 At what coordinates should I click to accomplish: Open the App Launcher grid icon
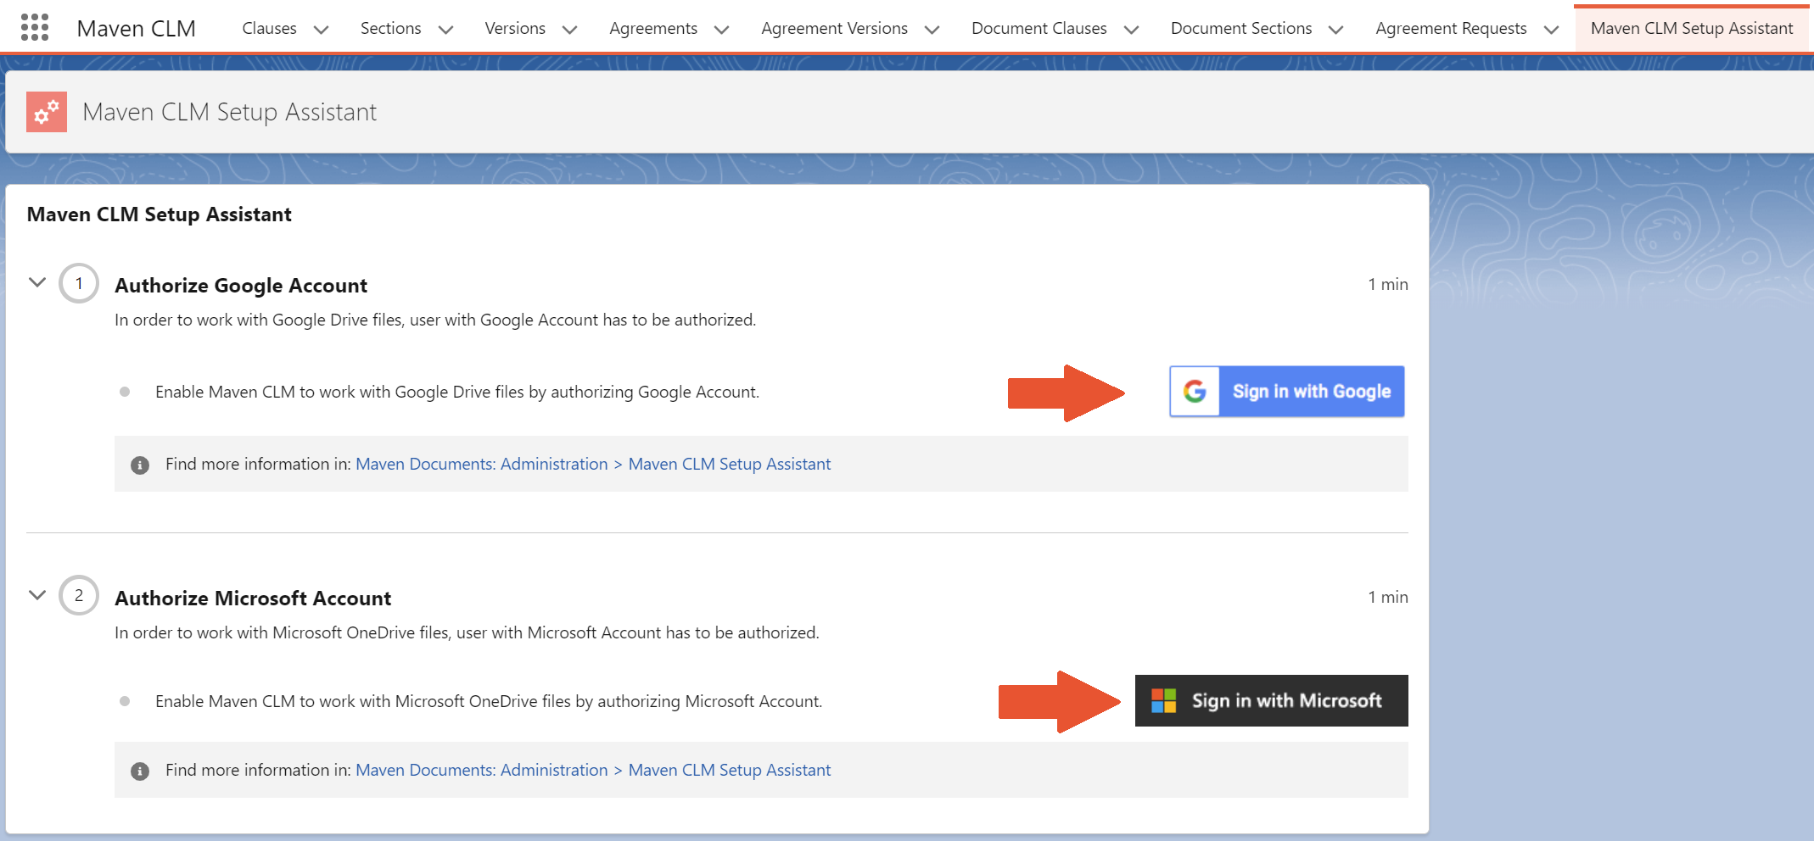coord(35,27)
